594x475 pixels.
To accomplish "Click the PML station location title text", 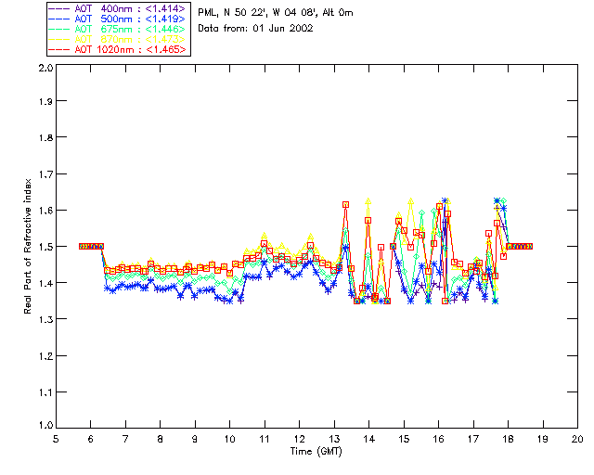I will click(x=276, y=13).
